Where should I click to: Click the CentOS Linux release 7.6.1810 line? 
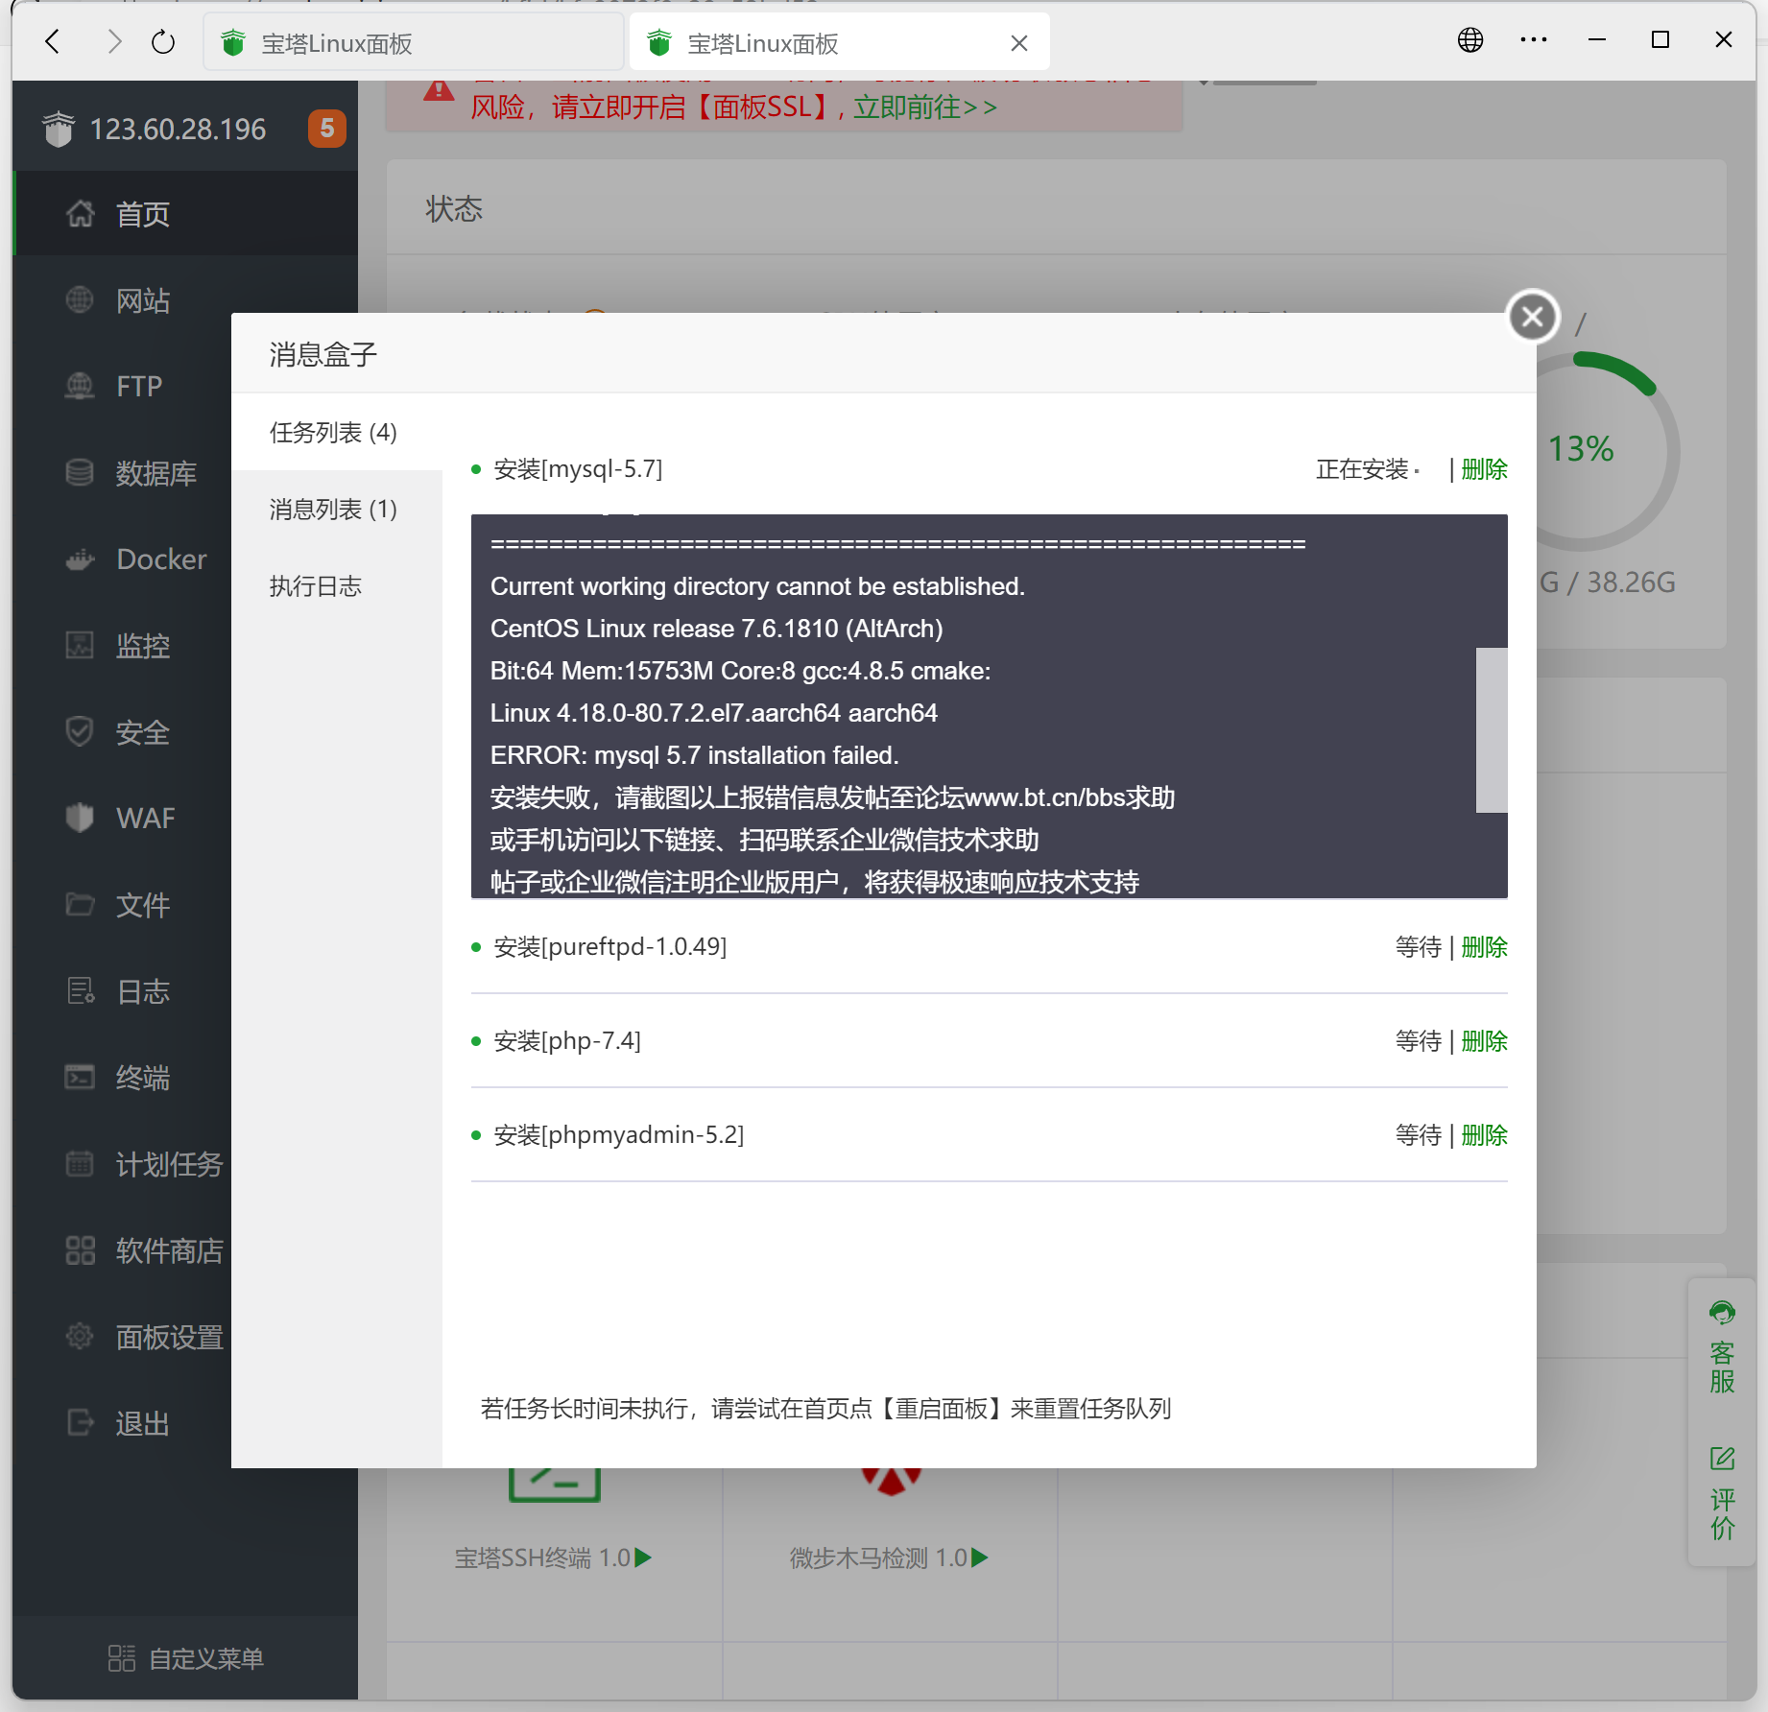tap(717, 629)
